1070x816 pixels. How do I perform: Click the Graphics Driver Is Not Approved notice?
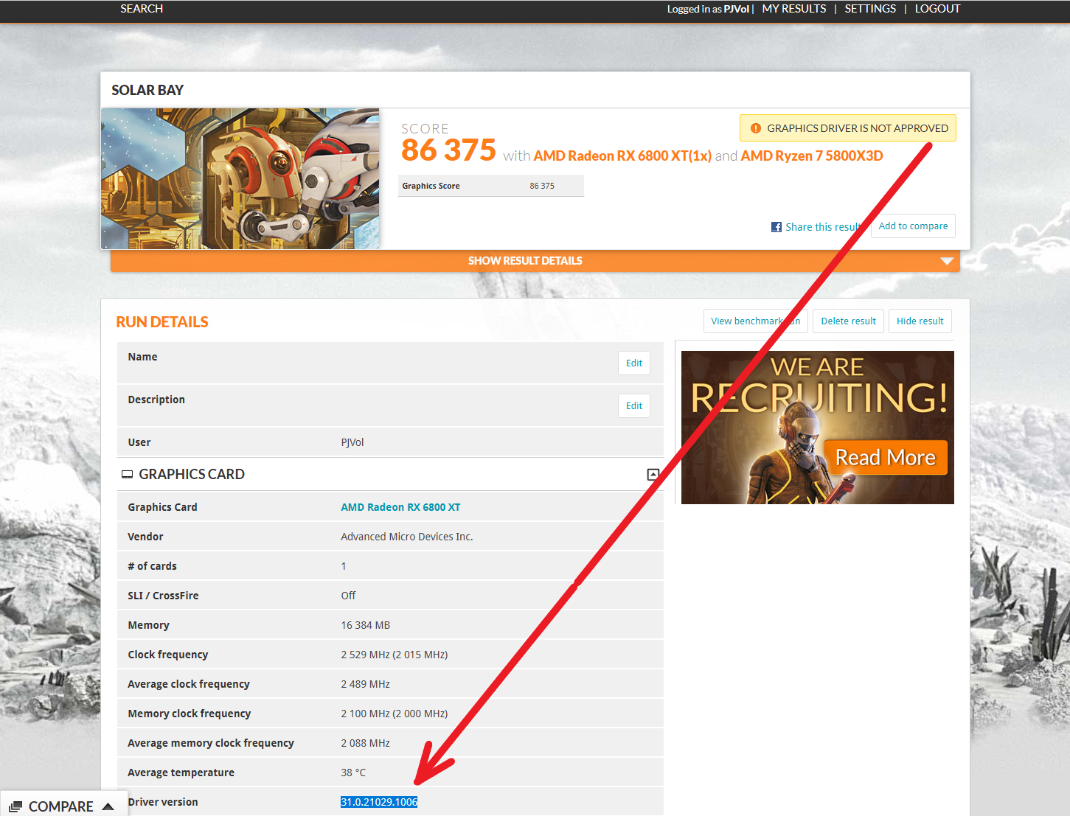pos(848,128)
